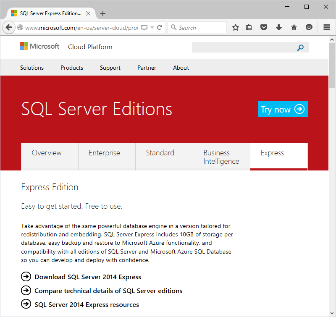336x317 pixels.
Task: Bookmark this page with the star icon
Action: click(x=236, y=27)
